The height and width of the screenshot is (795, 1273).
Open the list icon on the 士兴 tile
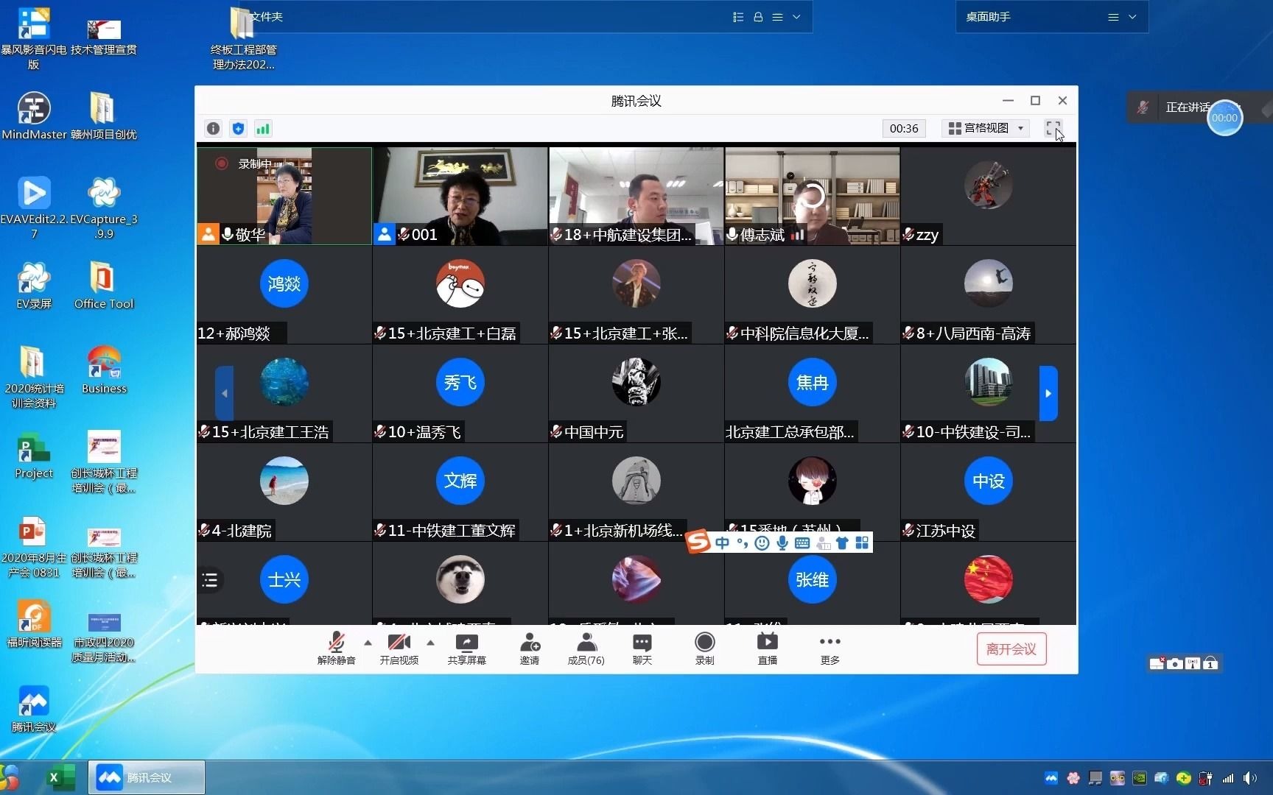(x=210, y=580)
